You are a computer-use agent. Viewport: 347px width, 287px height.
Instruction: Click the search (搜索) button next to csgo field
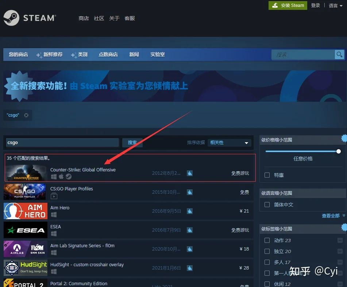(132, 143)
